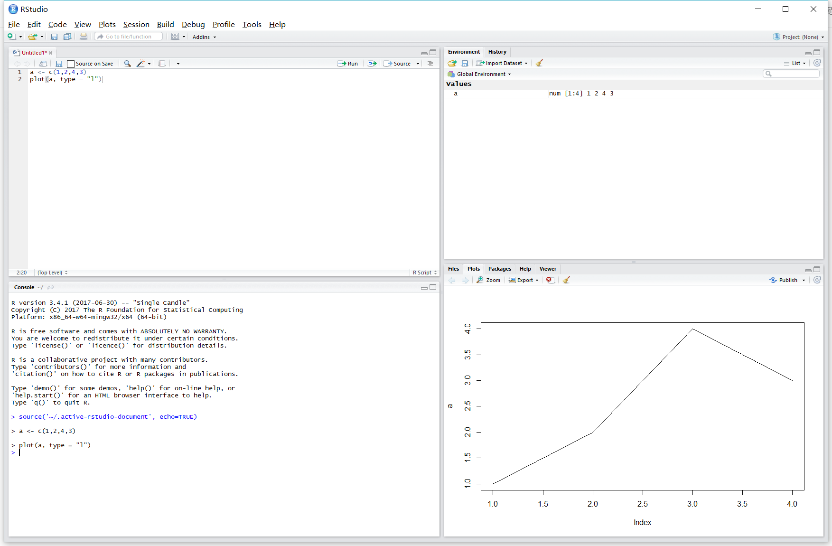This screenshot has height=546, width=832.
Task: Click the Re-run previous code region icon
Action: [x=373, y=64]
